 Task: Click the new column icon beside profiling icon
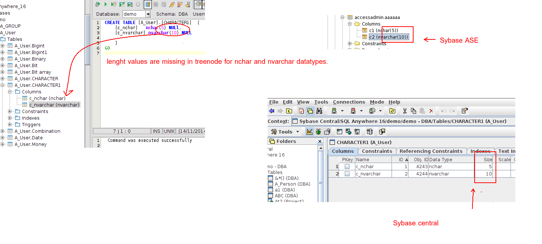[x=339, y=132]
